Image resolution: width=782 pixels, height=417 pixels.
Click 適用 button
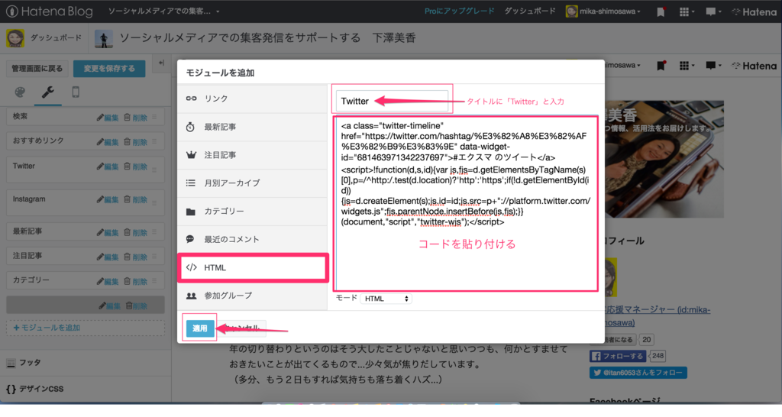pos(199,328)
